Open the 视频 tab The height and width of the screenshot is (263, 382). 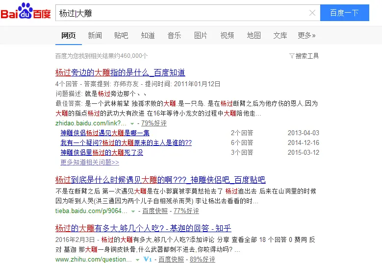pyautogui.click(x=227, y=36)
